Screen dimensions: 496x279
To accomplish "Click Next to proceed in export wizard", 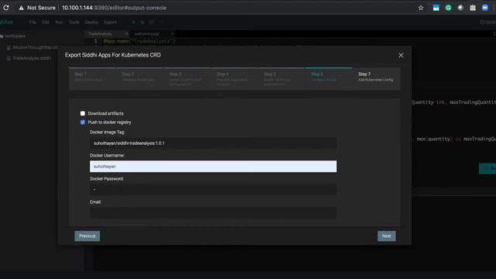I will (x=386, y=236).
